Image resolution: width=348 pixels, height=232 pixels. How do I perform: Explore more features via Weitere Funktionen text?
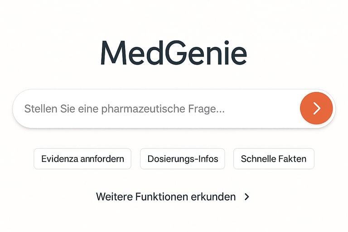tap(166, 197)
